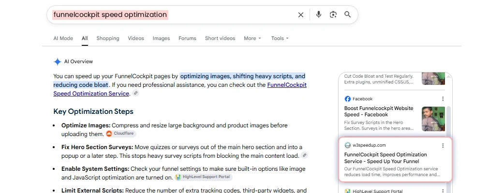Click the w3speedup.com domain label
This screenshot has width=503, height=193.
pyautogui.click(x=369, y=145)
